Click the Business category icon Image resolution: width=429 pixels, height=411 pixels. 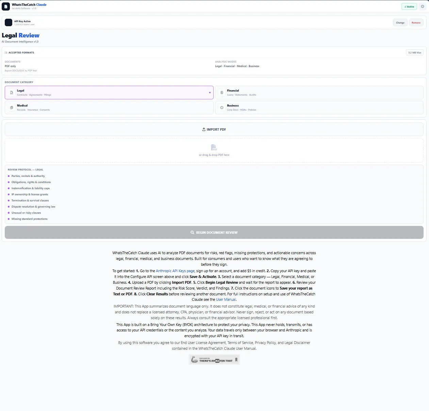222,108
